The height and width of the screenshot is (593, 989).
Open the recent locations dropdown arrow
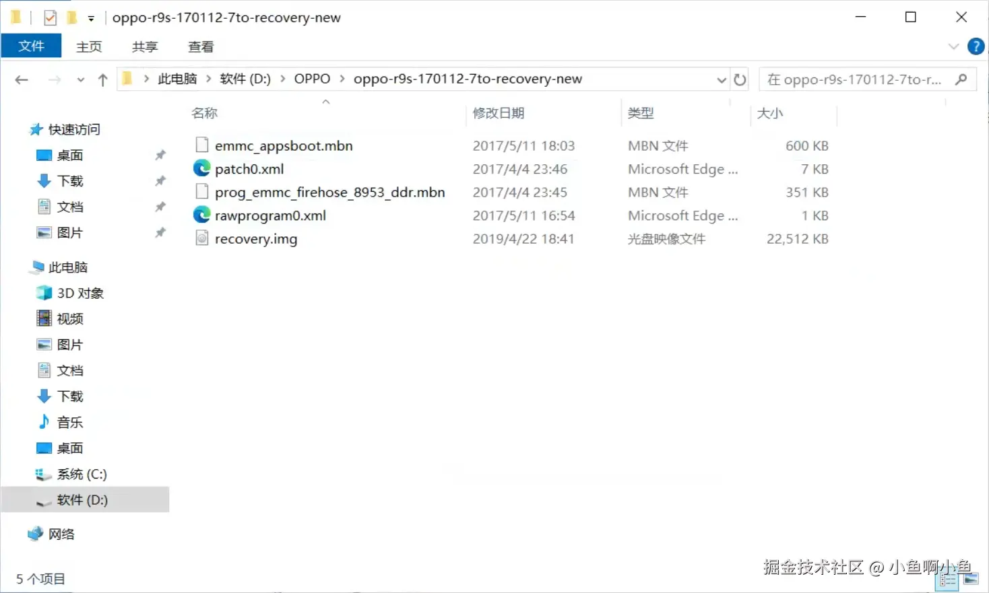(x=81, y=80)
